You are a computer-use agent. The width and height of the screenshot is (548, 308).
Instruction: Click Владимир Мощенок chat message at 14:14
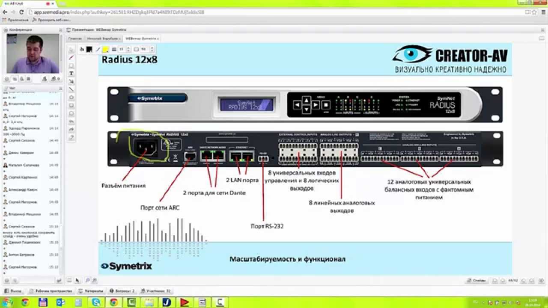pos(31,104)
